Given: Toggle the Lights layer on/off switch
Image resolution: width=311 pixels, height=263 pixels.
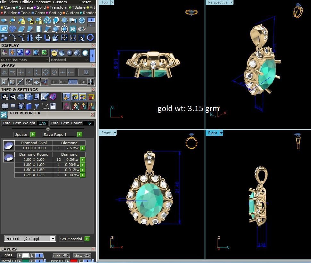Looking at the screenshot, I should (x=39, y=255).
